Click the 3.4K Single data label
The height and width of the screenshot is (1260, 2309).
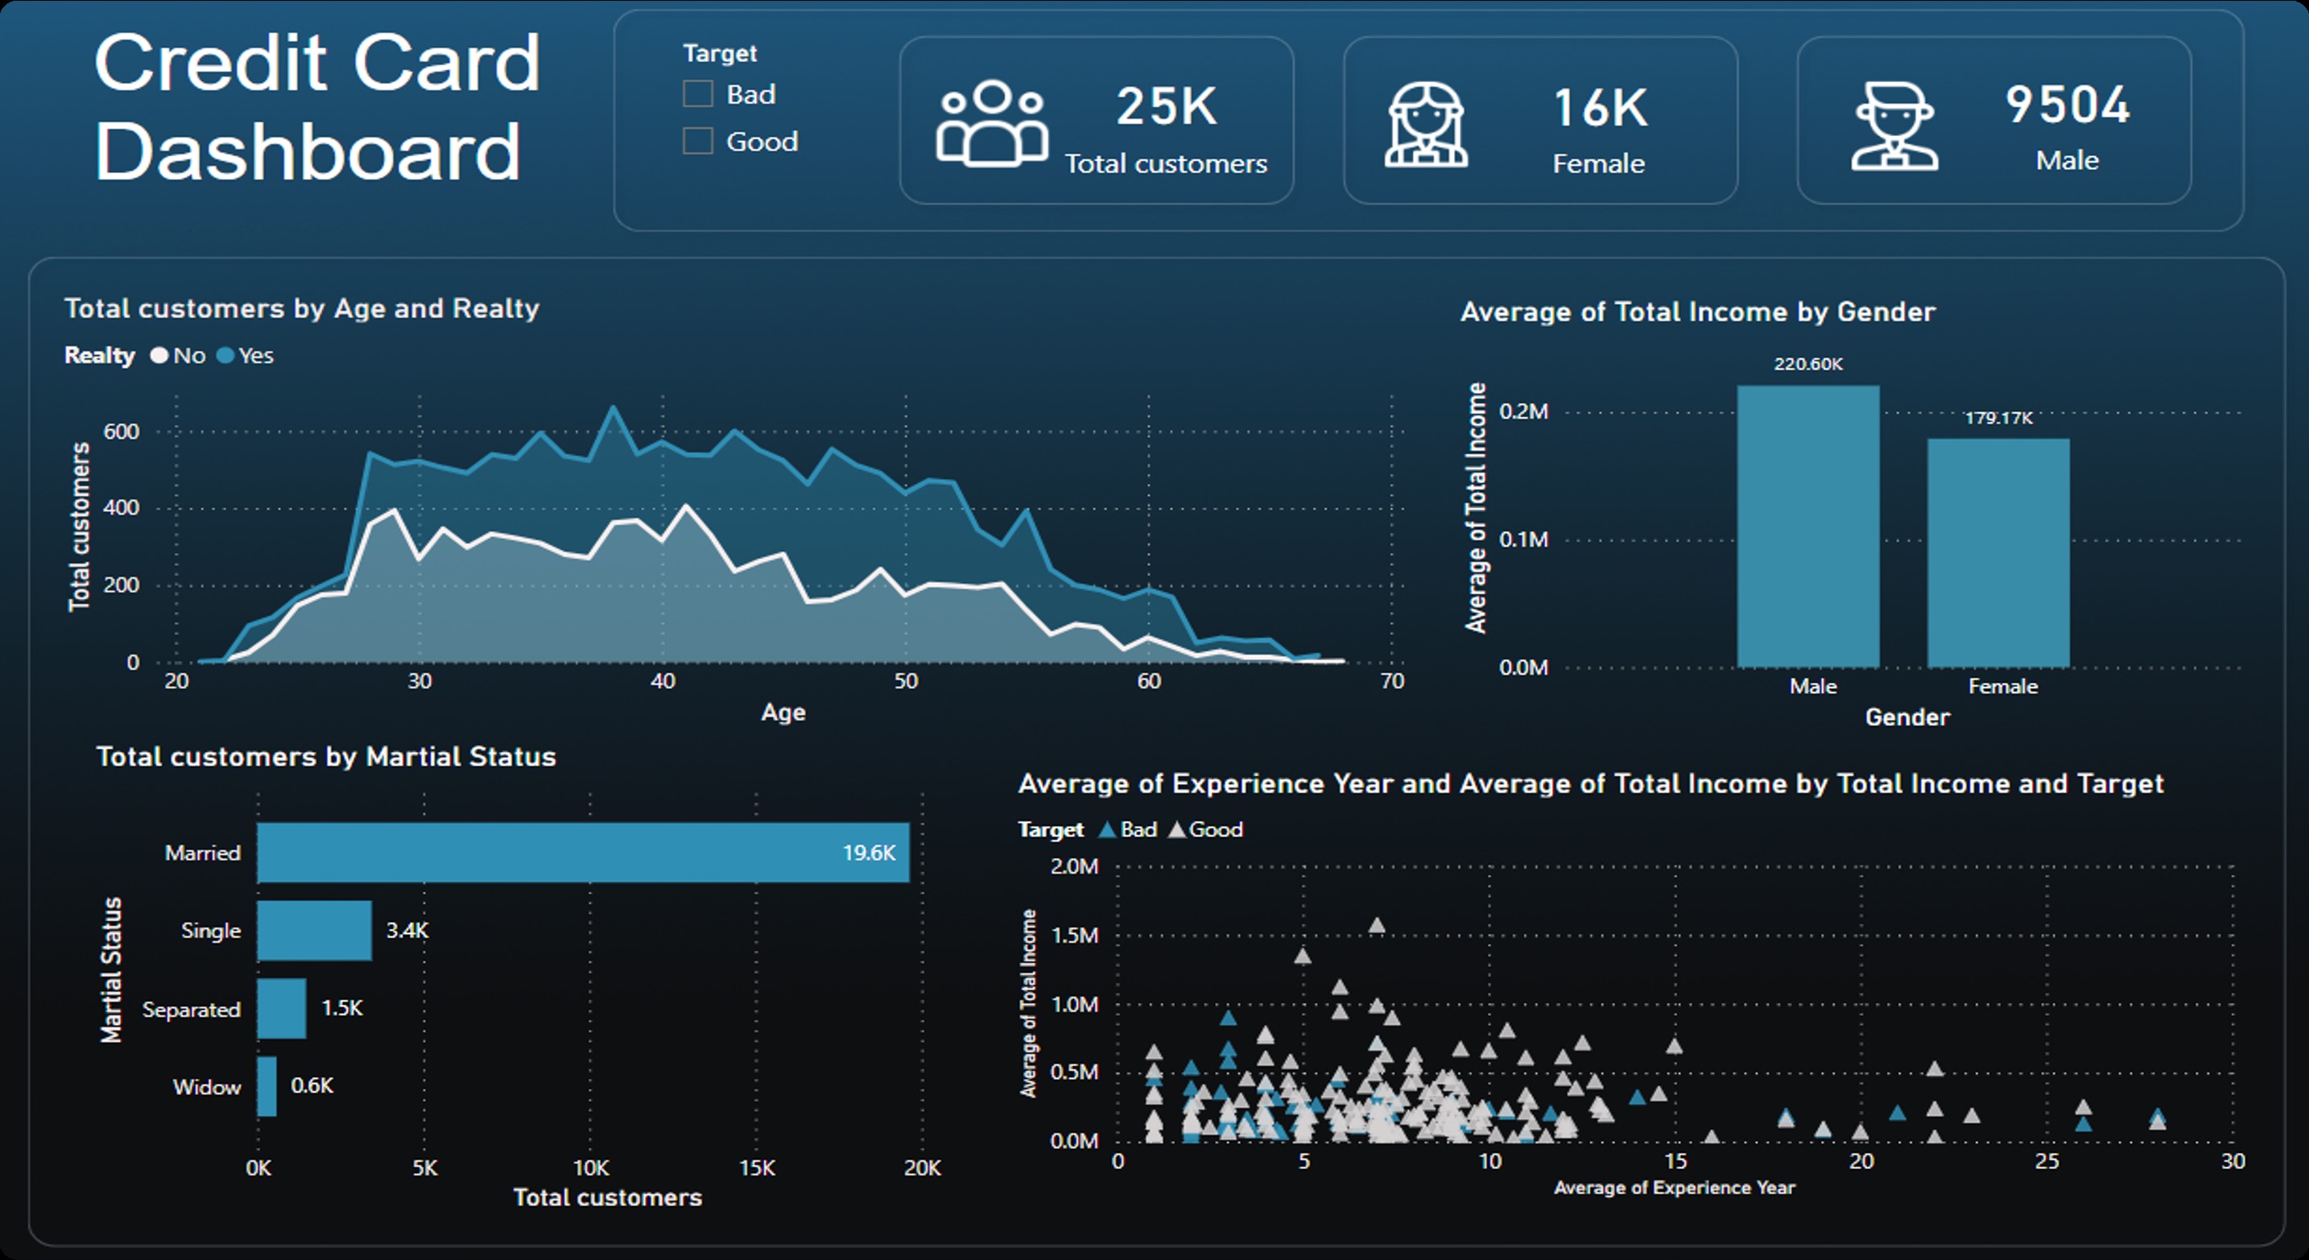pyautogui.click(x=407, y=931)
